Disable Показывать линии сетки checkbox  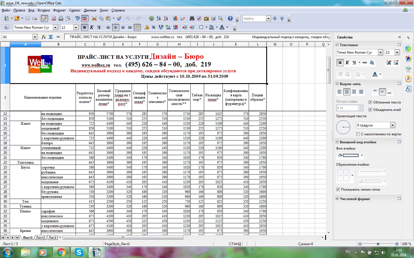338,189
